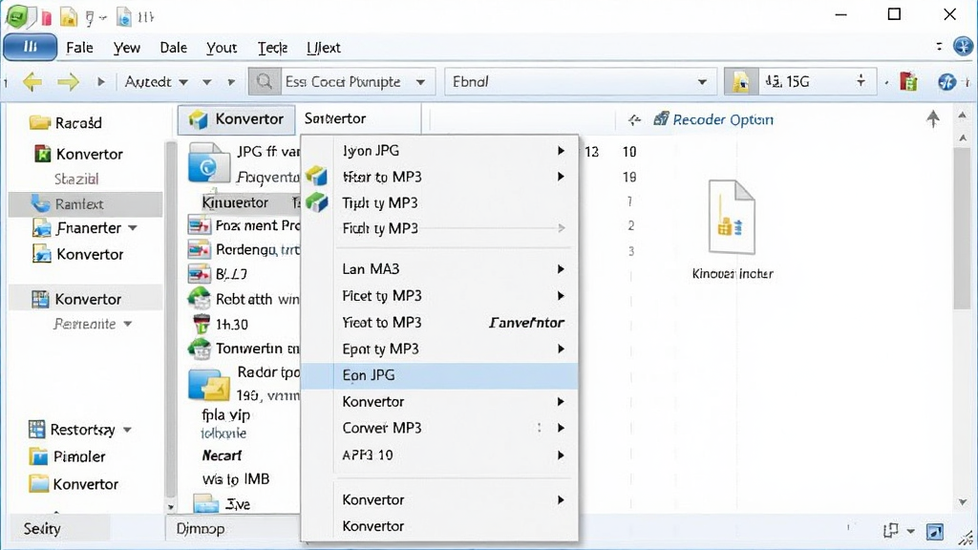The height and width of the screenshot is (550, 978).
Task: Expand the Remenite dropdown arrow
Action: pos(127,325)
